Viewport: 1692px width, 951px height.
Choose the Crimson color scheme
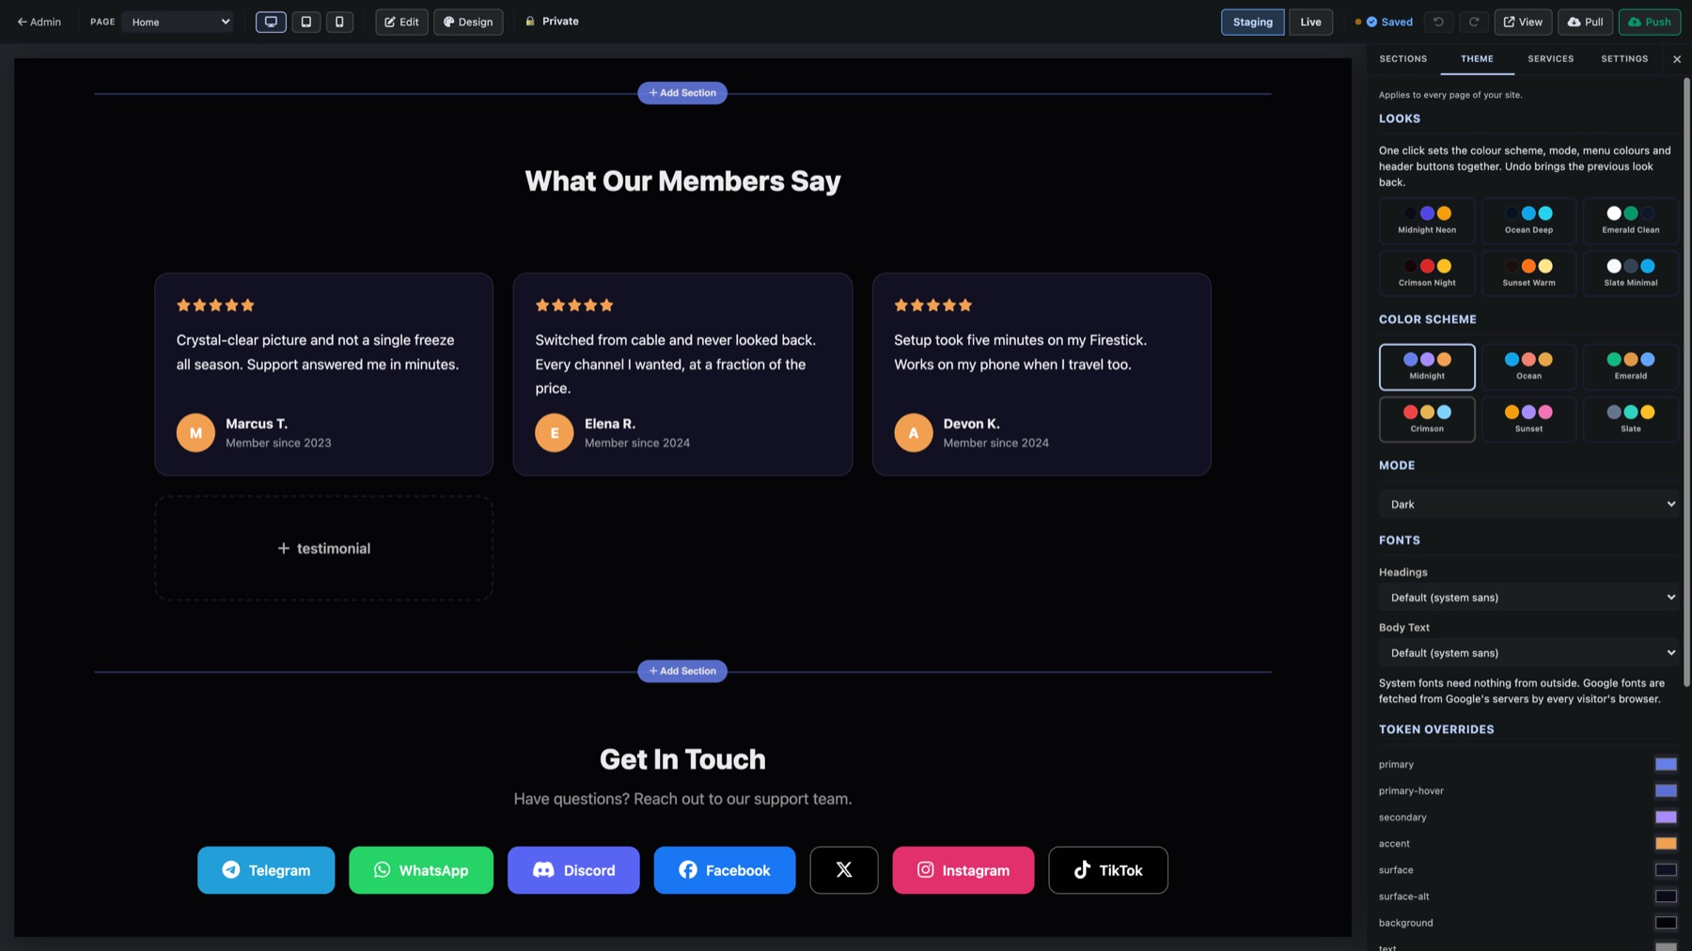coord(1427,419)
